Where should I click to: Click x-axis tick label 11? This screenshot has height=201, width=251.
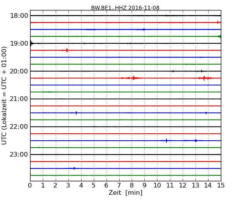[170, 186]
